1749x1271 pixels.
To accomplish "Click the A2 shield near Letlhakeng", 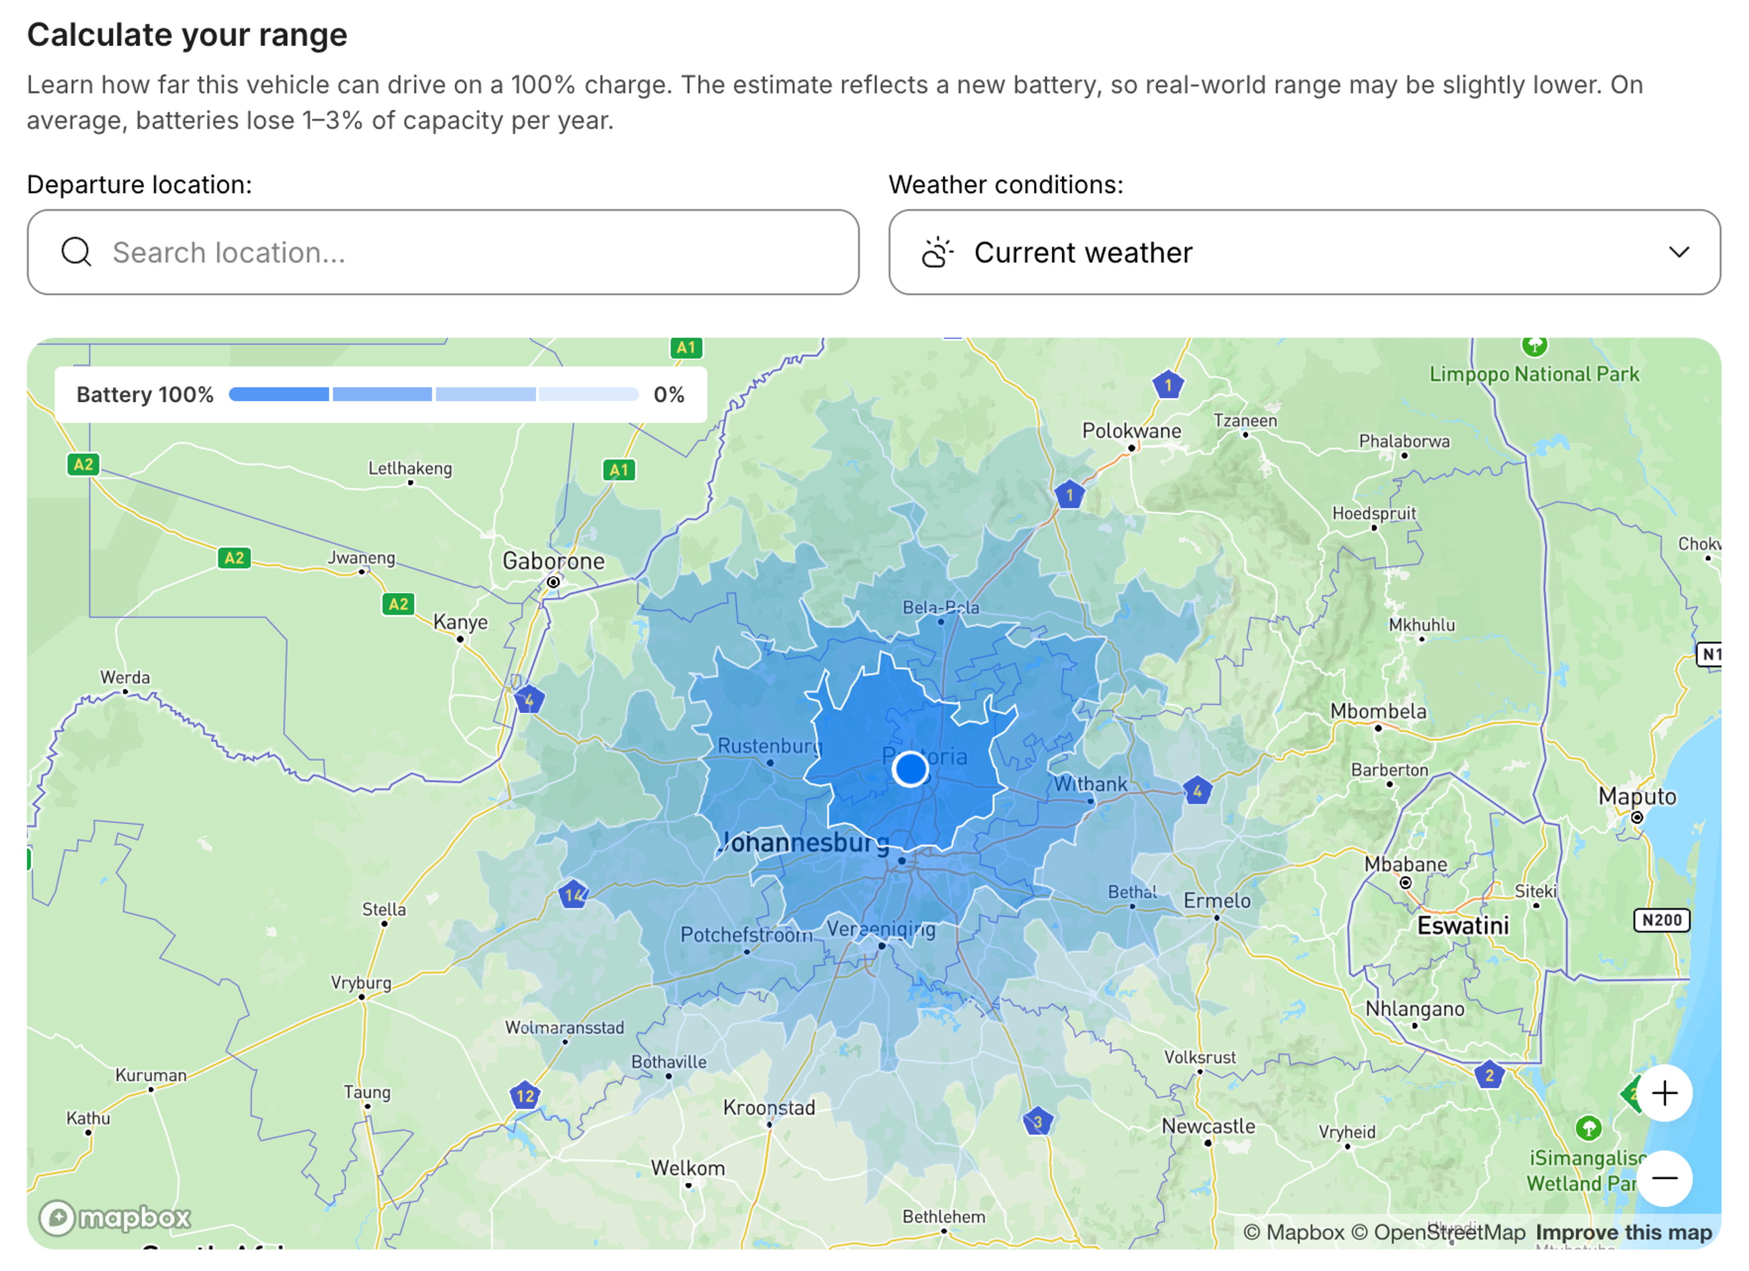I will [x=82, y=464].
